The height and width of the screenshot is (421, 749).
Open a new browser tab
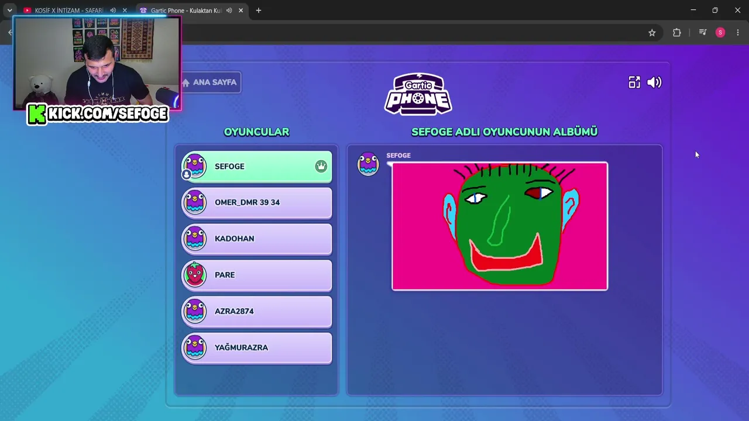pyautogui.click(x=259, y=11)
